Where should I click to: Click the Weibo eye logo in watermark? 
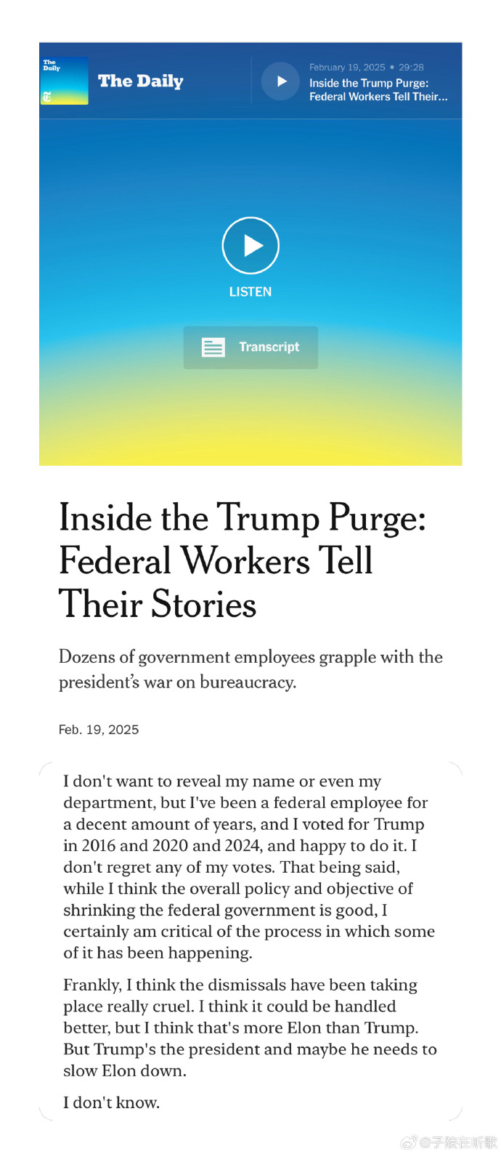tap(409, 1142)
